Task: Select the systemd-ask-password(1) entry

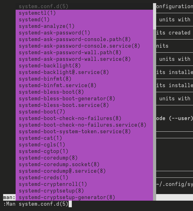Action: click(x=84, y=33)
